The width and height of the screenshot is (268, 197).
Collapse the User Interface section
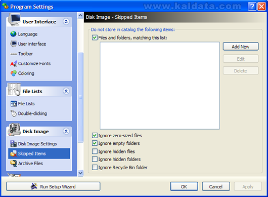(66, 22)
